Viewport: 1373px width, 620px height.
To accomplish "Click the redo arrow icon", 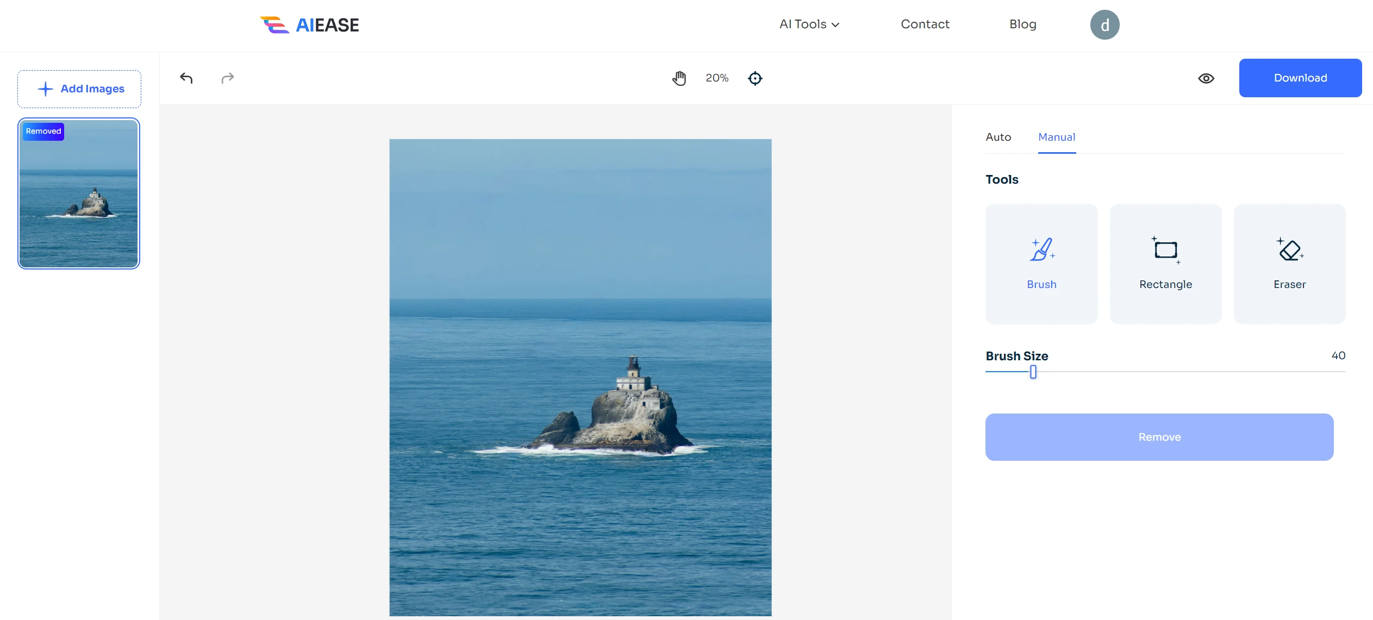I will [x=227, y=78].
